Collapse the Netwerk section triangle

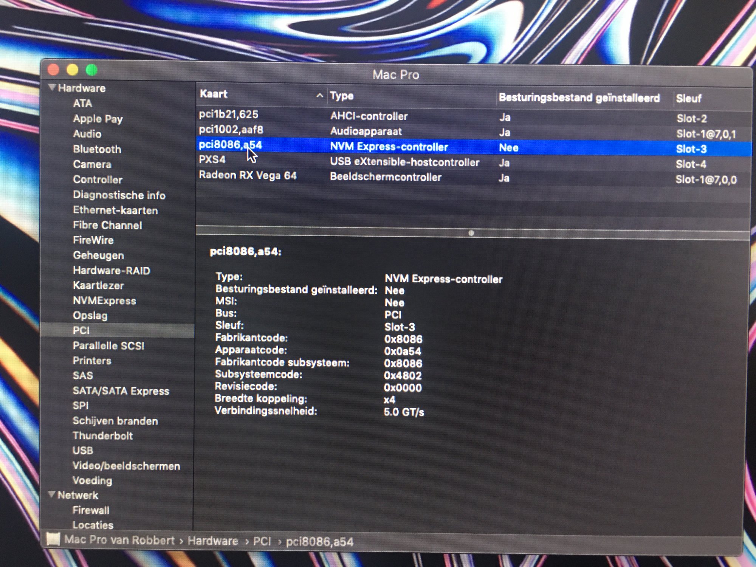tap(52, 494)
